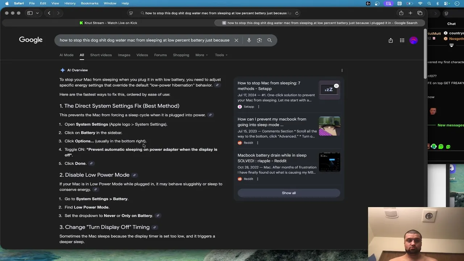
Task: Share the Google results page
Action: pos(391,40)
